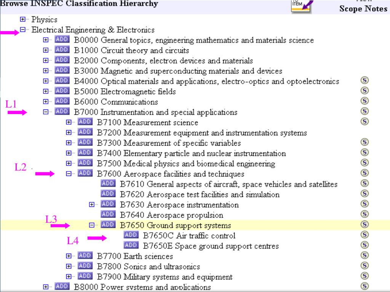This screenshot has width=390, height=292.
Task: Collapse B7650 Ground support systems
Action: click(x=92, y=225)
